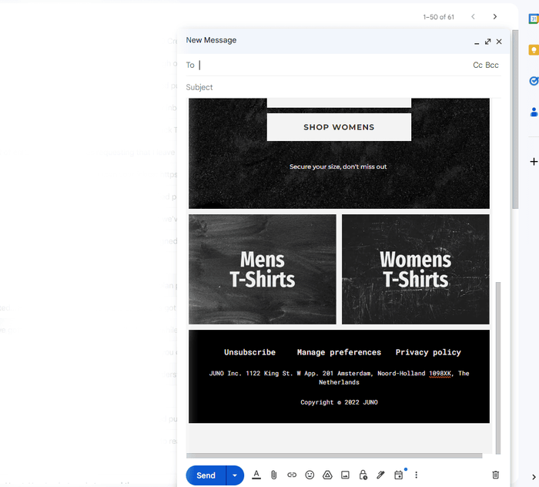The width and height of the screenshot is (539, 487).
Task: Attach files with the paperclip icon
Action: click(273, 475)
